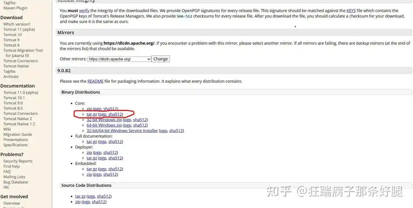Viewport: 413px width, 208px height.
Task: Open the Specifications link
Action: pos(15,145)
